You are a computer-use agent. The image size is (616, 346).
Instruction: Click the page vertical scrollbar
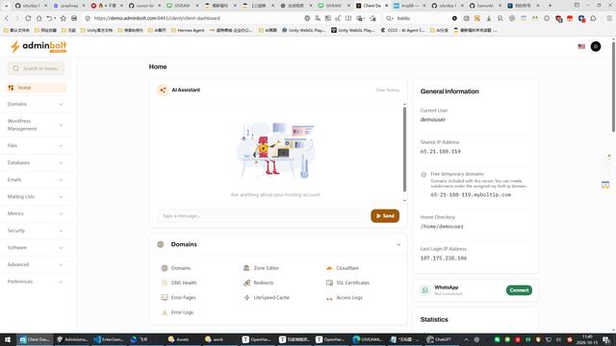(x=613, y=86)
